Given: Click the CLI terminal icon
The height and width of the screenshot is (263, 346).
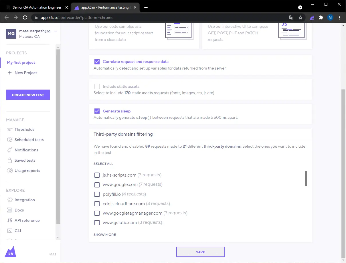Looking at the screenshot, I should [10, 231].
